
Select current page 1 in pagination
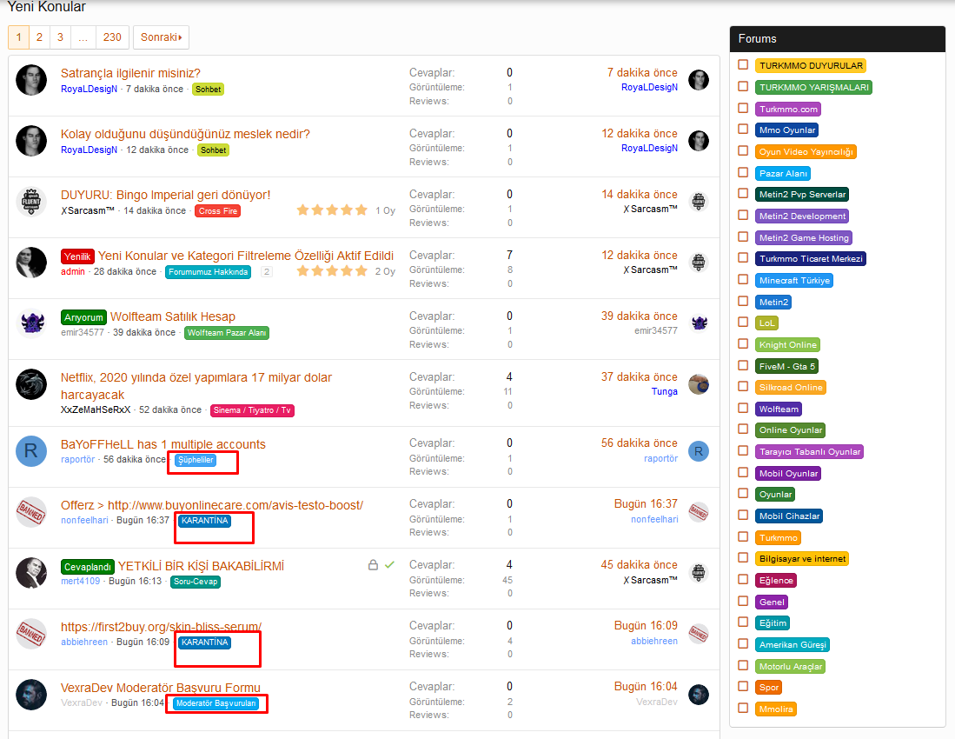coord(19,37)
